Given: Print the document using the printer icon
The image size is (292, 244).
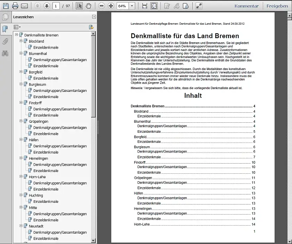Looking at the screenshot, I should tap(15, 6).
